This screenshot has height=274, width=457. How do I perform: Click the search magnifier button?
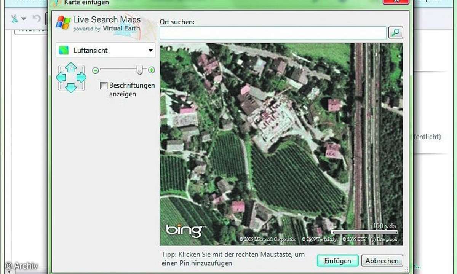396,33
